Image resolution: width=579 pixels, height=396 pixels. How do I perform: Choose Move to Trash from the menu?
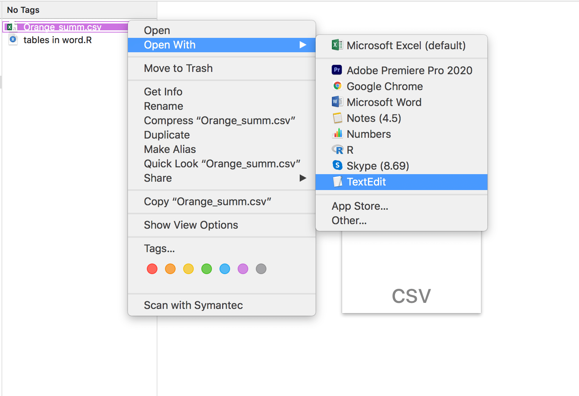(178, 68)
